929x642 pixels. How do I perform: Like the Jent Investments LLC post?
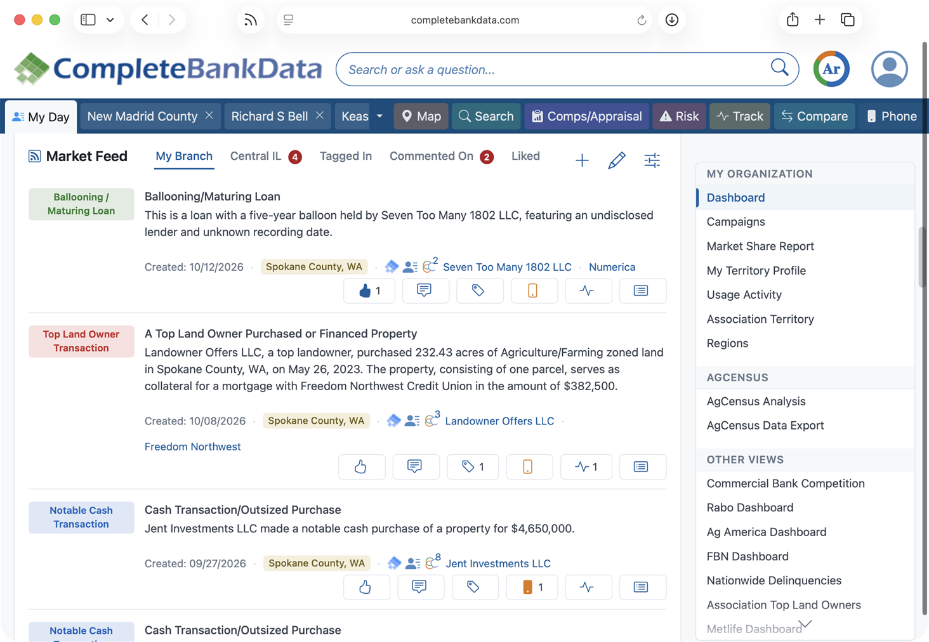[366, 587]
